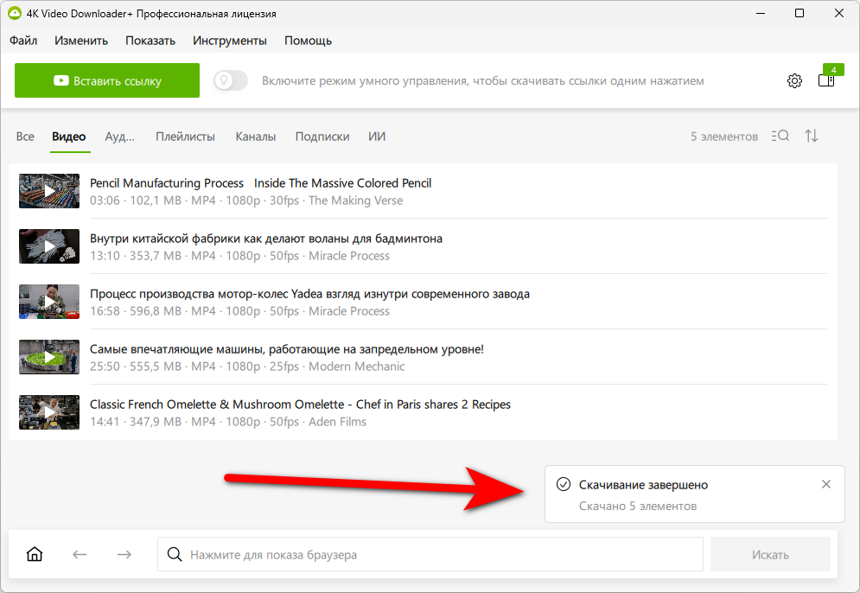Open the ИИ tab

click(x=377, y=137)
